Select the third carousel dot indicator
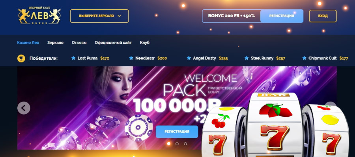 pyautogui.click(x=185, y=144)
